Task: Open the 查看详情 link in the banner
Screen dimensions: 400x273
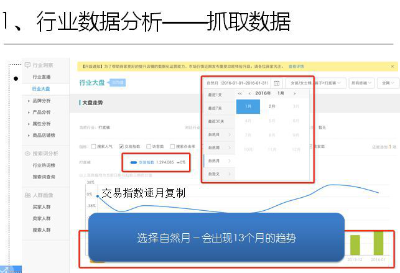Action: pos(295,66)
